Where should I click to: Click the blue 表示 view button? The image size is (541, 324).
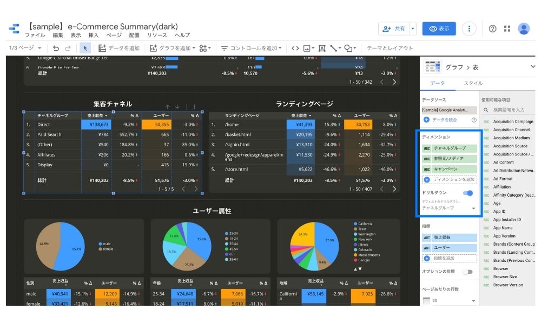click(439, 29)
